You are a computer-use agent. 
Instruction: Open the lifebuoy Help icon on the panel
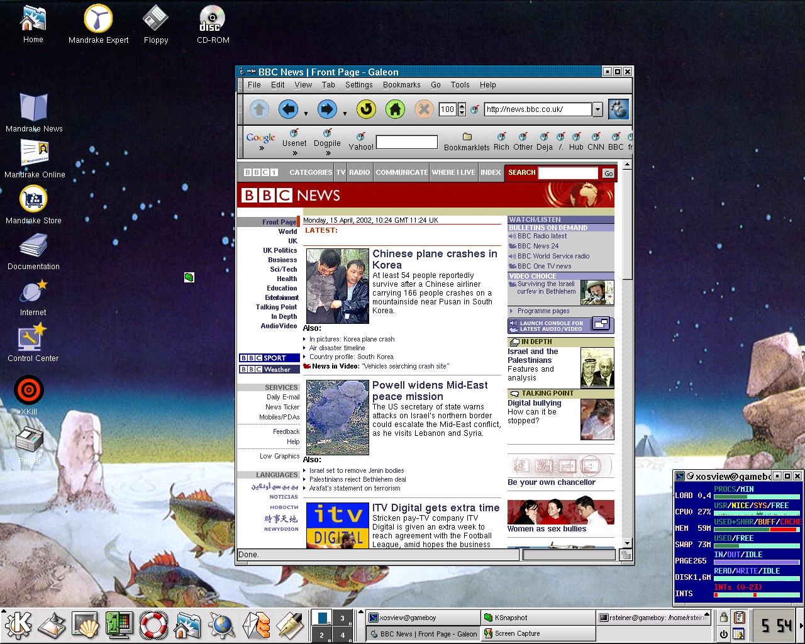(x=153, y=626)
